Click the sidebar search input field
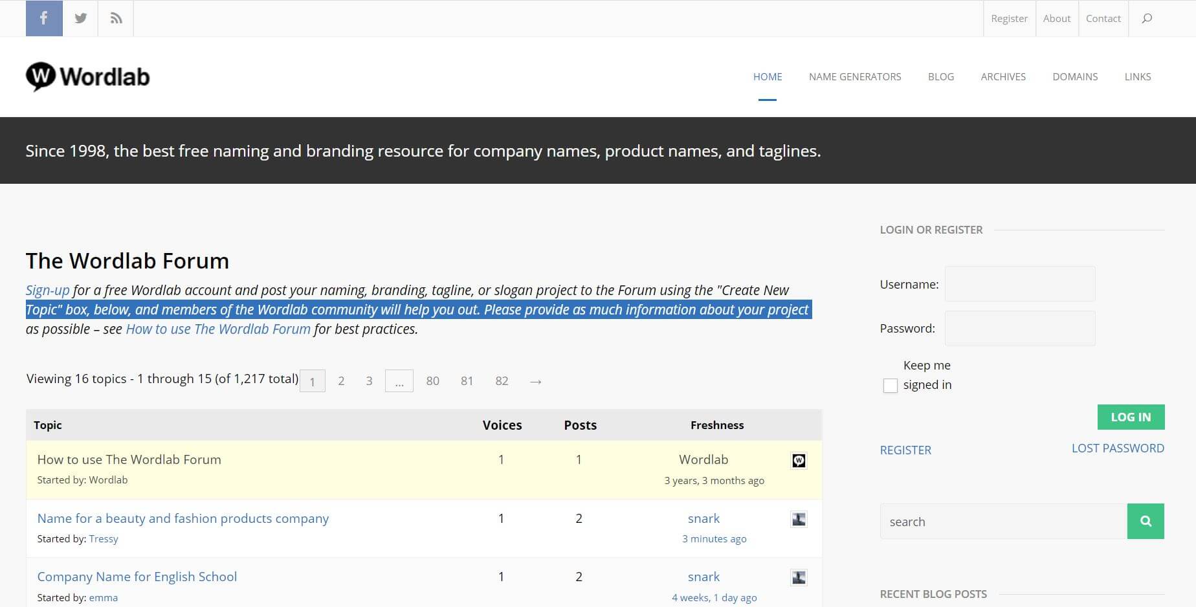1196x607 pixels. pyautogui.click(x=1003, y=521)
